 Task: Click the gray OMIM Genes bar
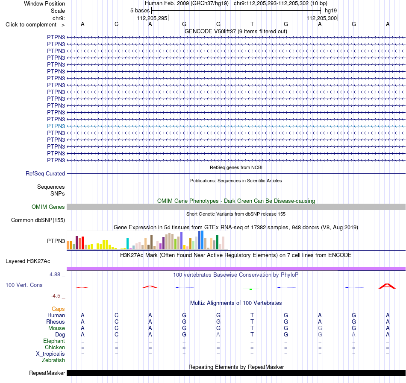click(x=236, y=207)
